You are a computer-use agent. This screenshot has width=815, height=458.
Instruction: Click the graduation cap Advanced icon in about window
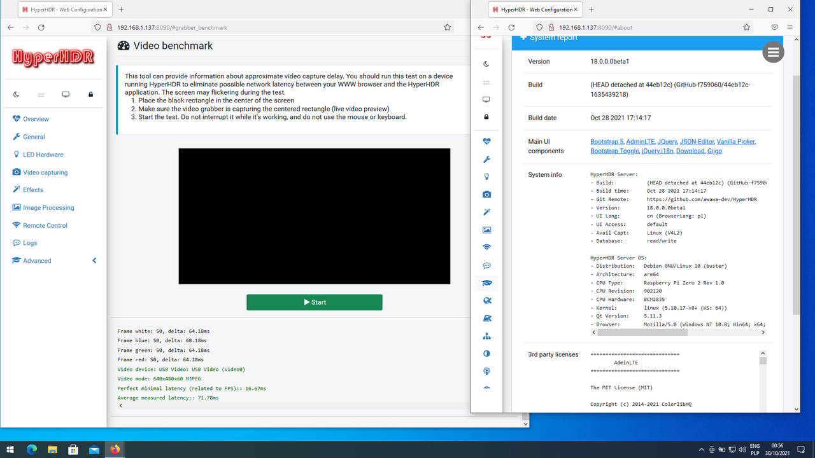(x=486, y=283)
